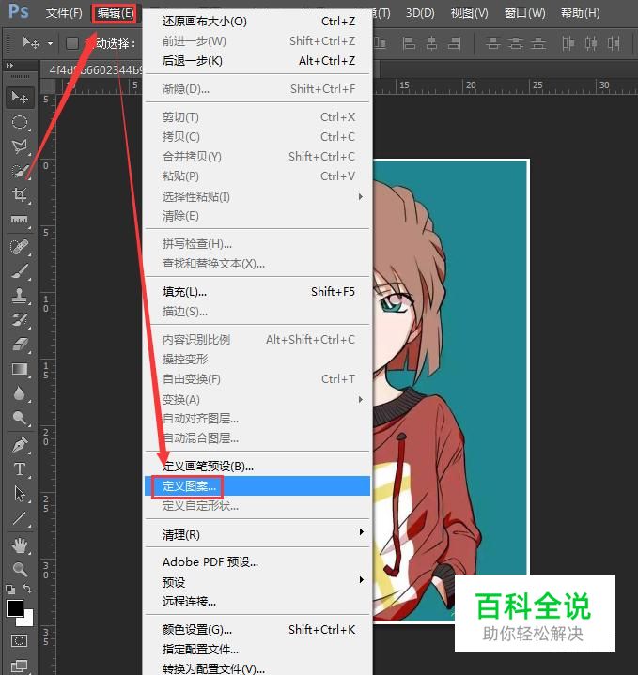Change screen mode at toolbox bottom
638x675 pixels.
click(19, 666)
